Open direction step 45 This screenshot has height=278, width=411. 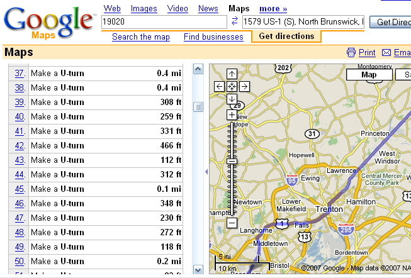click(20, 189)
